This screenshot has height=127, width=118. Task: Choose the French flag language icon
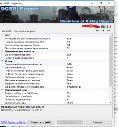point(109,27)
